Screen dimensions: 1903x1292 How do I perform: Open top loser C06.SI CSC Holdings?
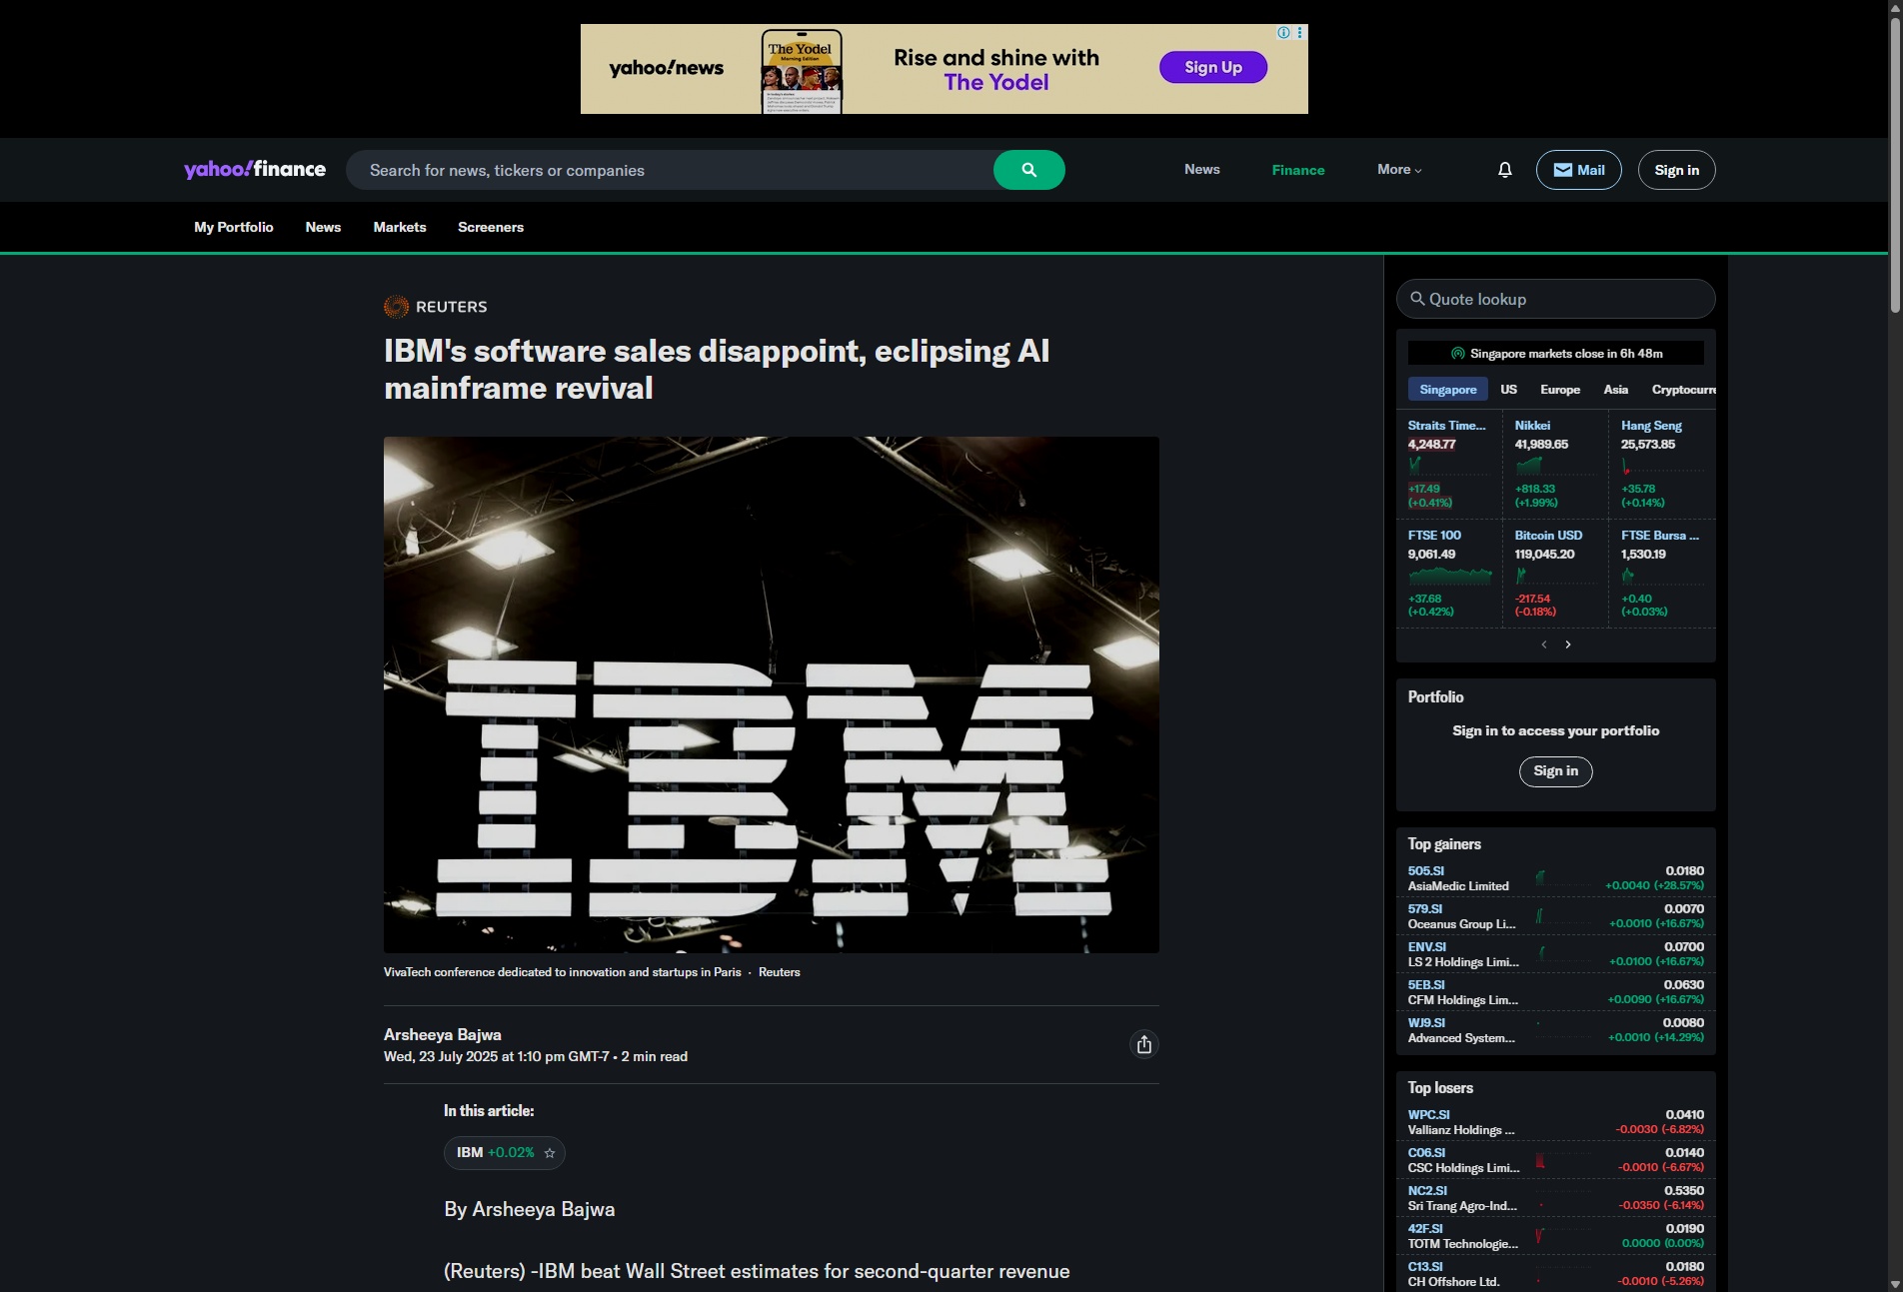click(1555, 1160)
